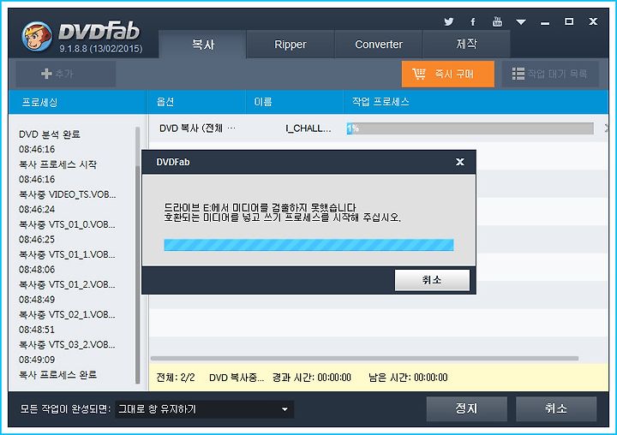
Task: Select log entry 복사중 VTS_01_1.VOB...
Action: (x=68, y=254)
